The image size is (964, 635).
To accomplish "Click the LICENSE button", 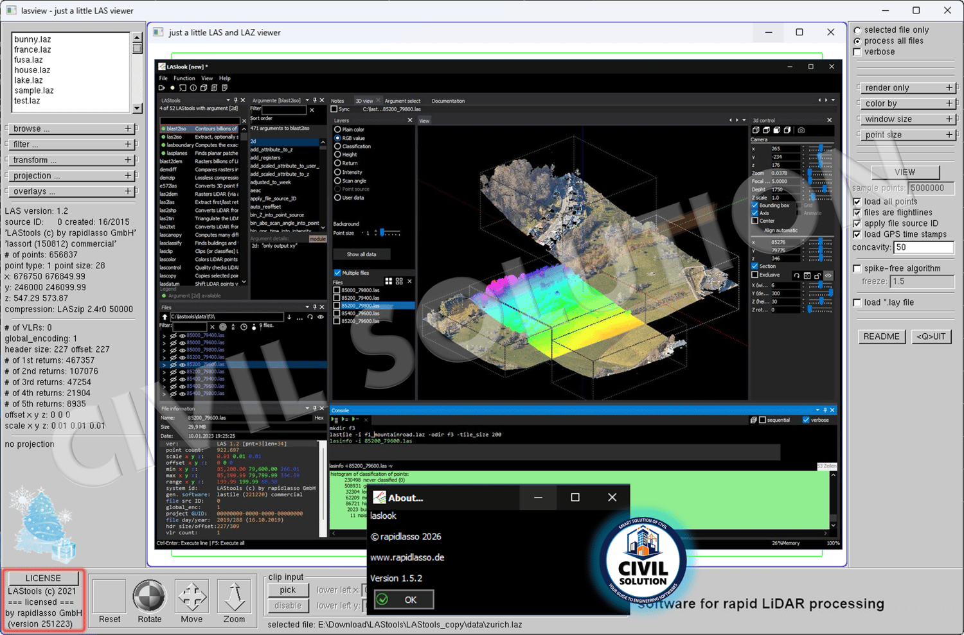I will (x=43, y=578).
